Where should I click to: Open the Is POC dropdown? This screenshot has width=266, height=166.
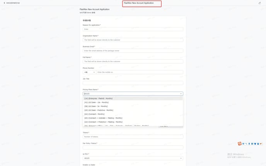(x=133, y=158)
